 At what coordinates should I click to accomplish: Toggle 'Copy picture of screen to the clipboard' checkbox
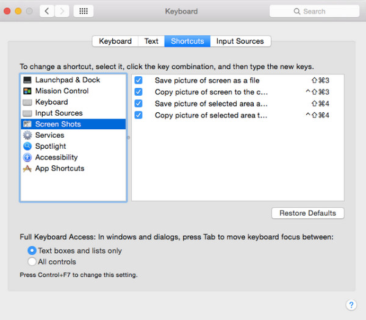(x=138, y=92)
